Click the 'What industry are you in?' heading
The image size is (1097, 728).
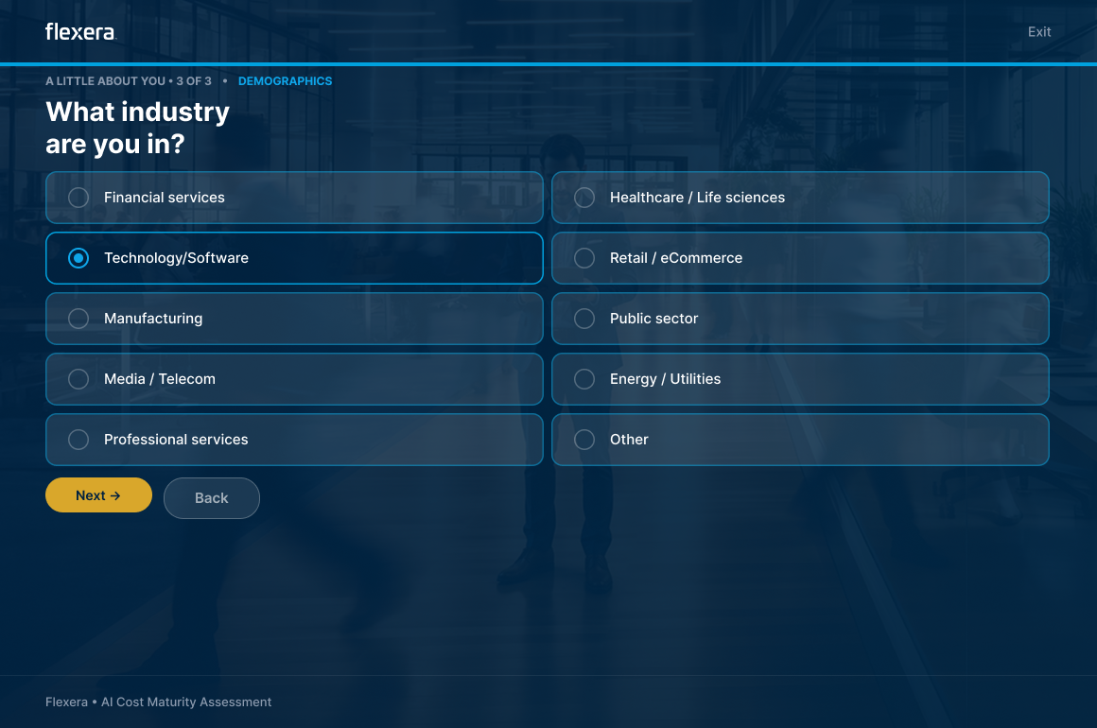(x=137, y=128)
